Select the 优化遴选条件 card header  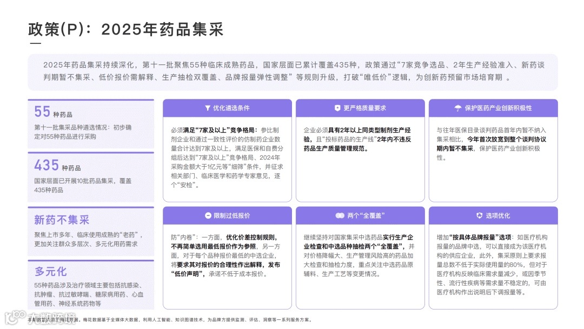[227, 108]
